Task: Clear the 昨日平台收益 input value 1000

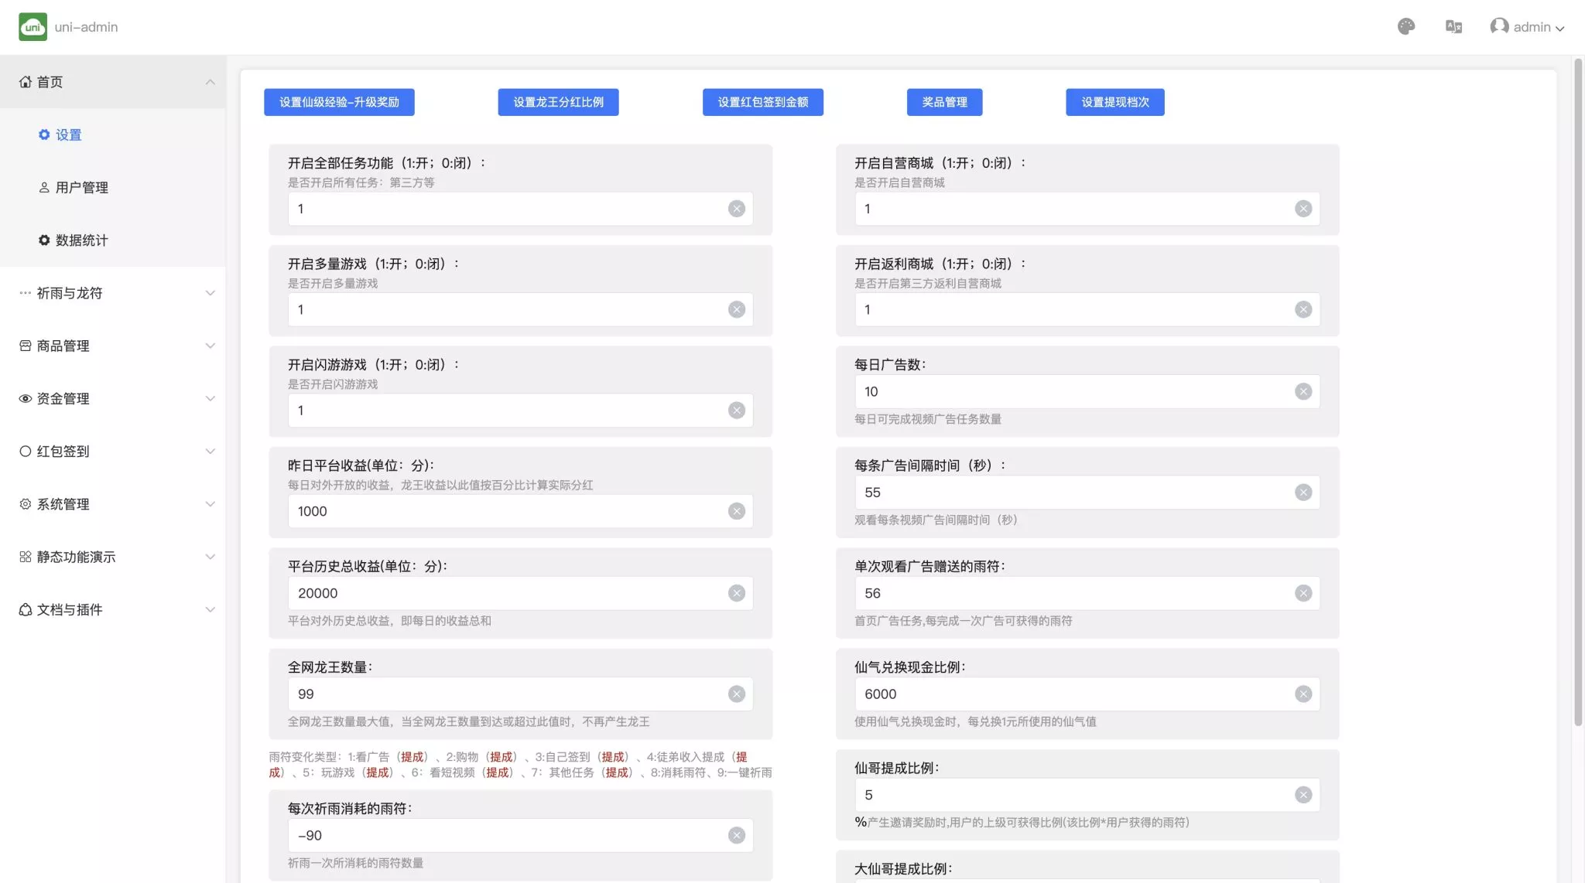Action: click(735, 511)
